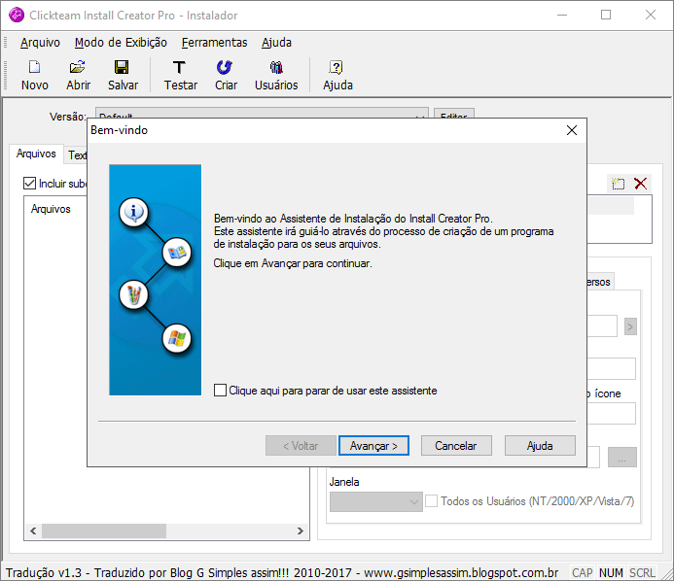Click the Novo toolbar icon

[34, 75]
